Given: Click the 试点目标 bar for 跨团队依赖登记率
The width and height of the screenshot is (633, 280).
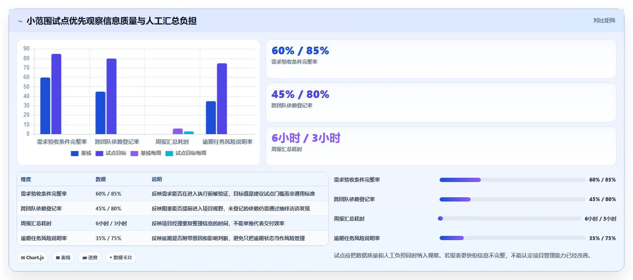Looking at the screenshot, I should [x=111, y=96].
